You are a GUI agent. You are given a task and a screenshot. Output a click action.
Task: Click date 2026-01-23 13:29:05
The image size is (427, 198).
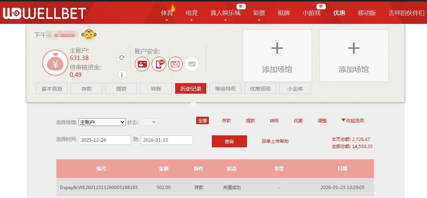click(x=342, y=188)
